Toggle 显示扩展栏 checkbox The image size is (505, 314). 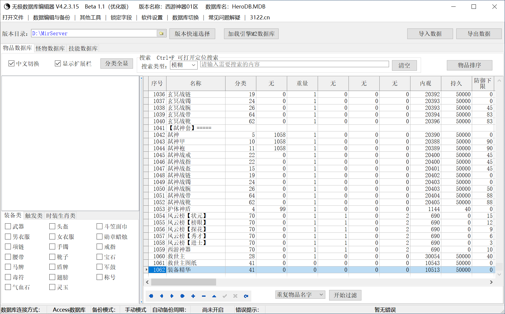(58, 63)
